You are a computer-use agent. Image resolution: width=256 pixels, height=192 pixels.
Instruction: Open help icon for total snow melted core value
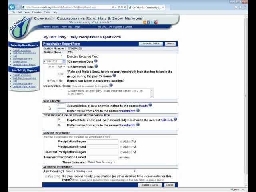(x=138, y=124)
